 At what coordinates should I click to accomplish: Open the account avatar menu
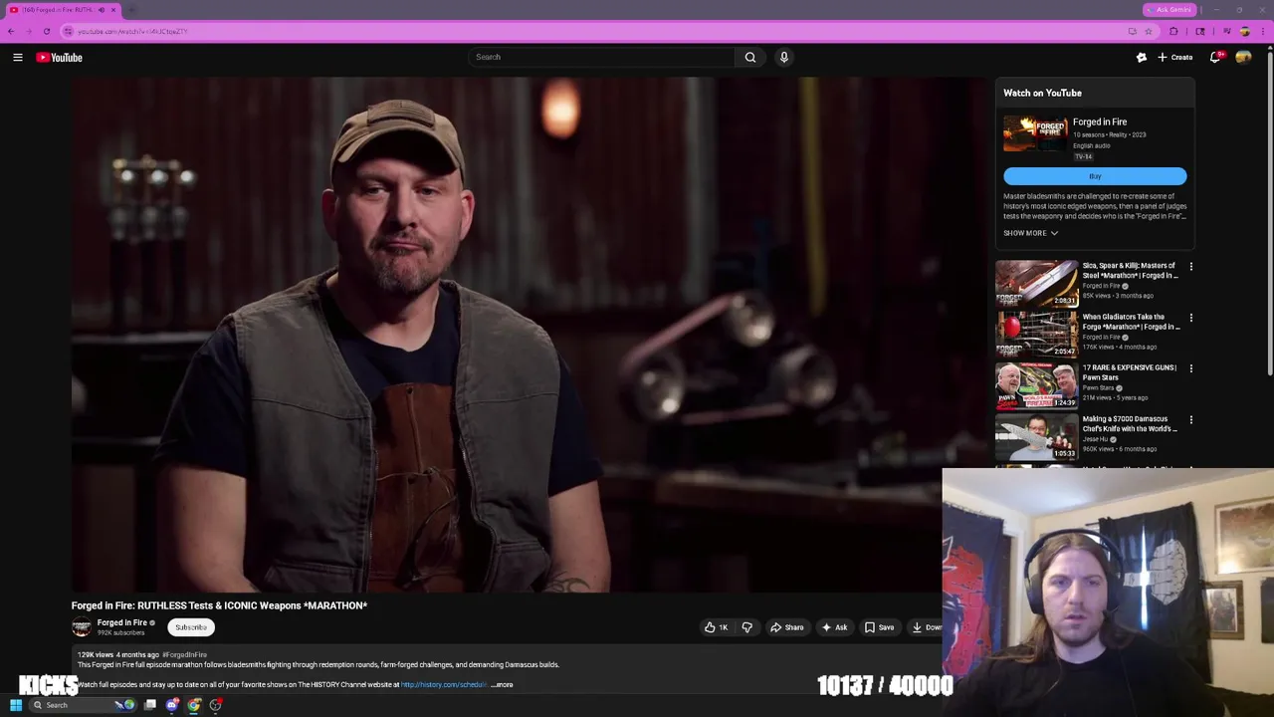coord(1243,58)
